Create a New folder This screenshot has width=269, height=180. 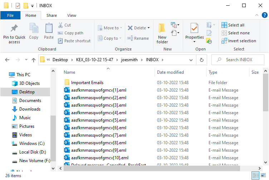(162, 34)
